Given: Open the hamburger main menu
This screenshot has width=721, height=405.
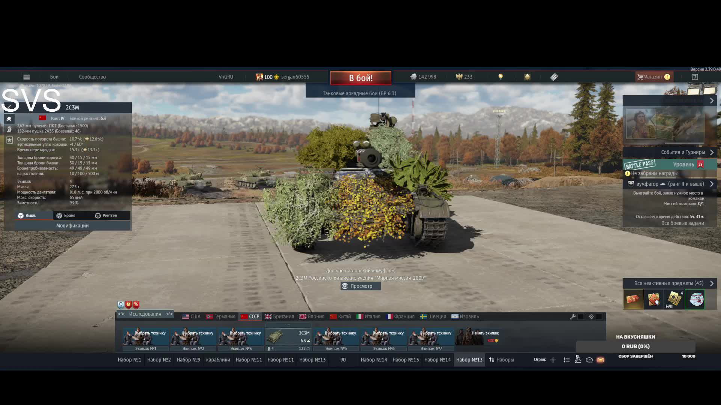Looking at the screenshot, I should [26, 77].
